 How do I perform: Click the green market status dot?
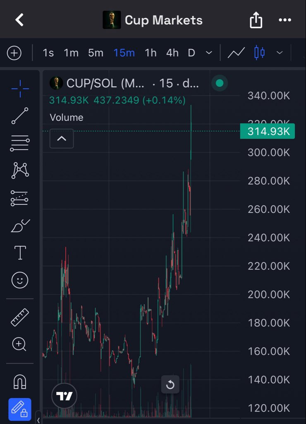click(x=220, y=83)
